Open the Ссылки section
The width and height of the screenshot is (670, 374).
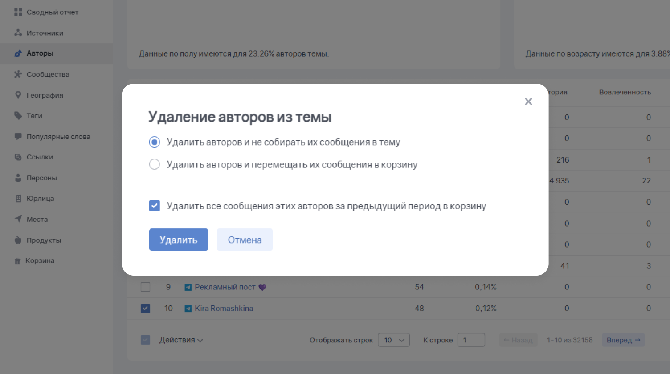click(x=40, y=157)
